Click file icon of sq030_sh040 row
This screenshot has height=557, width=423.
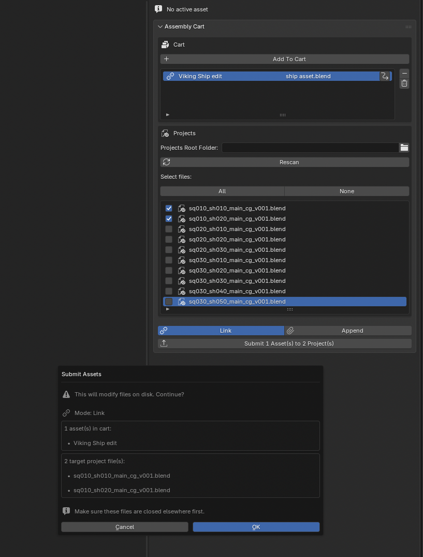(182, 291)
